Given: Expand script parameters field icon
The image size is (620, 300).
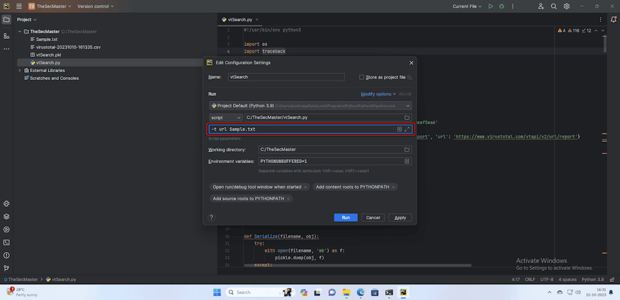Looking at the screenshot, I should (x=407, y=129).
